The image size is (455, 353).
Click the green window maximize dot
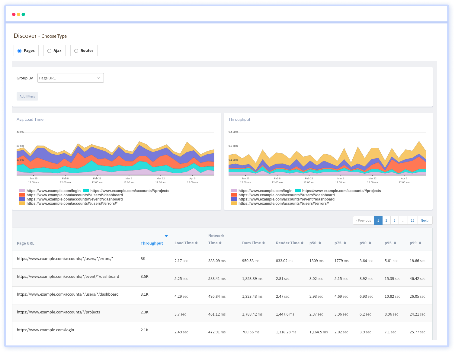(x=23, y=14)
